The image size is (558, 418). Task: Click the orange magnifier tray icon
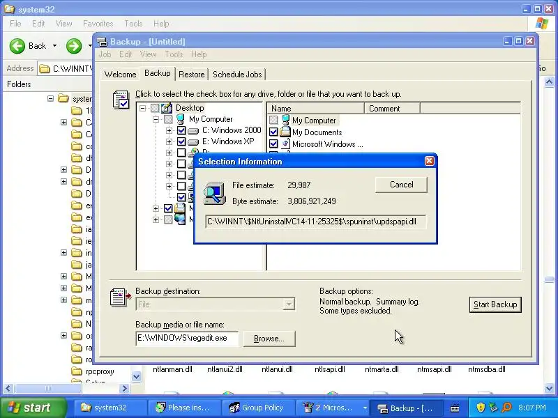[506, 407]
